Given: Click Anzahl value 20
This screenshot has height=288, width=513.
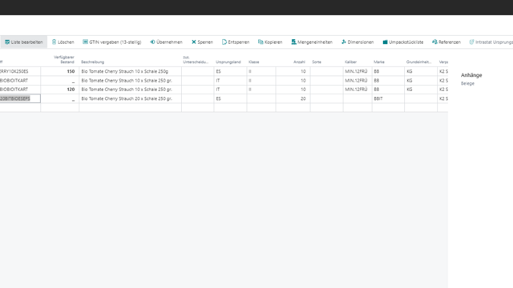Looking at the screenshot, I should (x=303, y=98).
